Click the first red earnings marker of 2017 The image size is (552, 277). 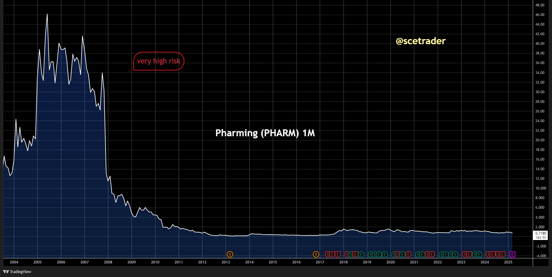(x=328, y=254)
